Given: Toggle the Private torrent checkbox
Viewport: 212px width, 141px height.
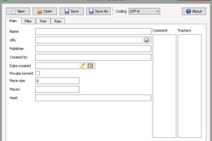Looking at the screenshot, I should (x=38, y=73).
